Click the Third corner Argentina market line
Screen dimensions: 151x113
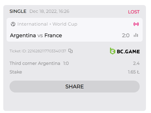pyautogui.click(x=39, y=63)
